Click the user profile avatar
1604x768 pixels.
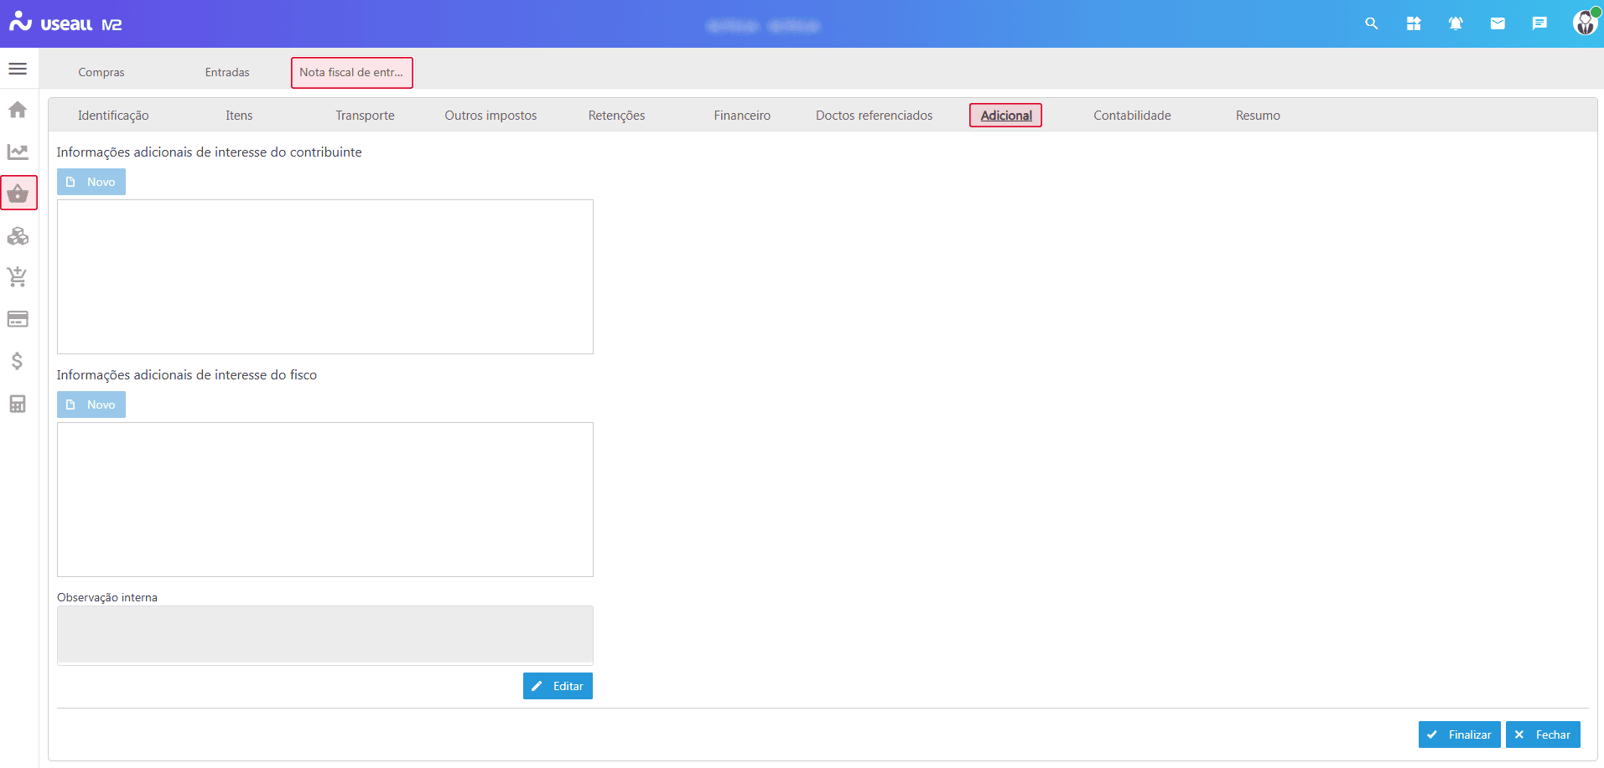pyautogui.click(x=1584, y=23)
